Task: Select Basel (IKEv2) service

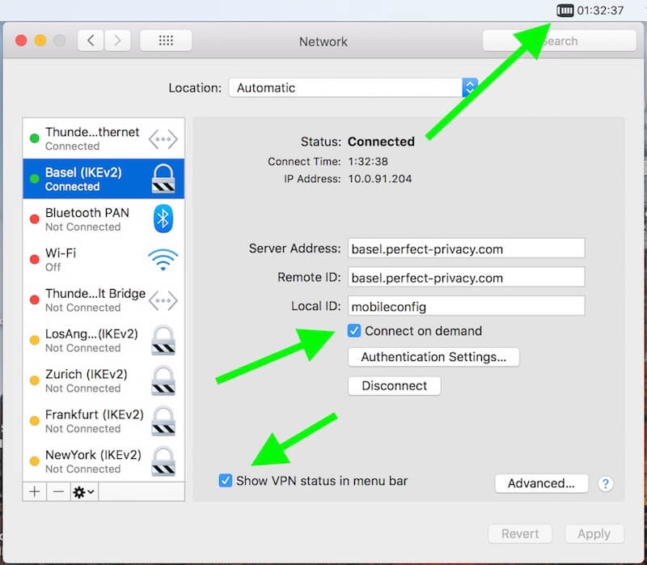Action: point(104,178)
